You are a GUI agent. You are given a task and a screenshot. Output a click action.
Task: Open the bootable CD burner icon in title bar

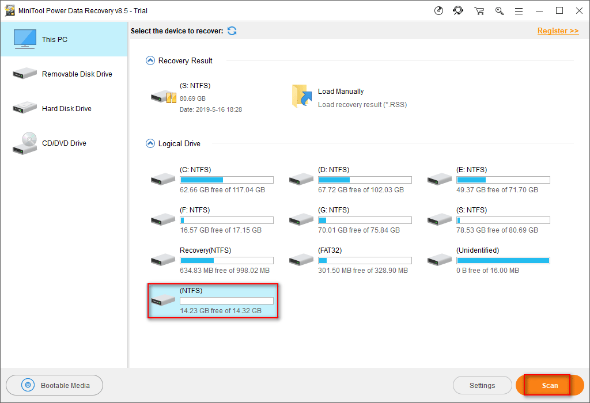(438, 10)
